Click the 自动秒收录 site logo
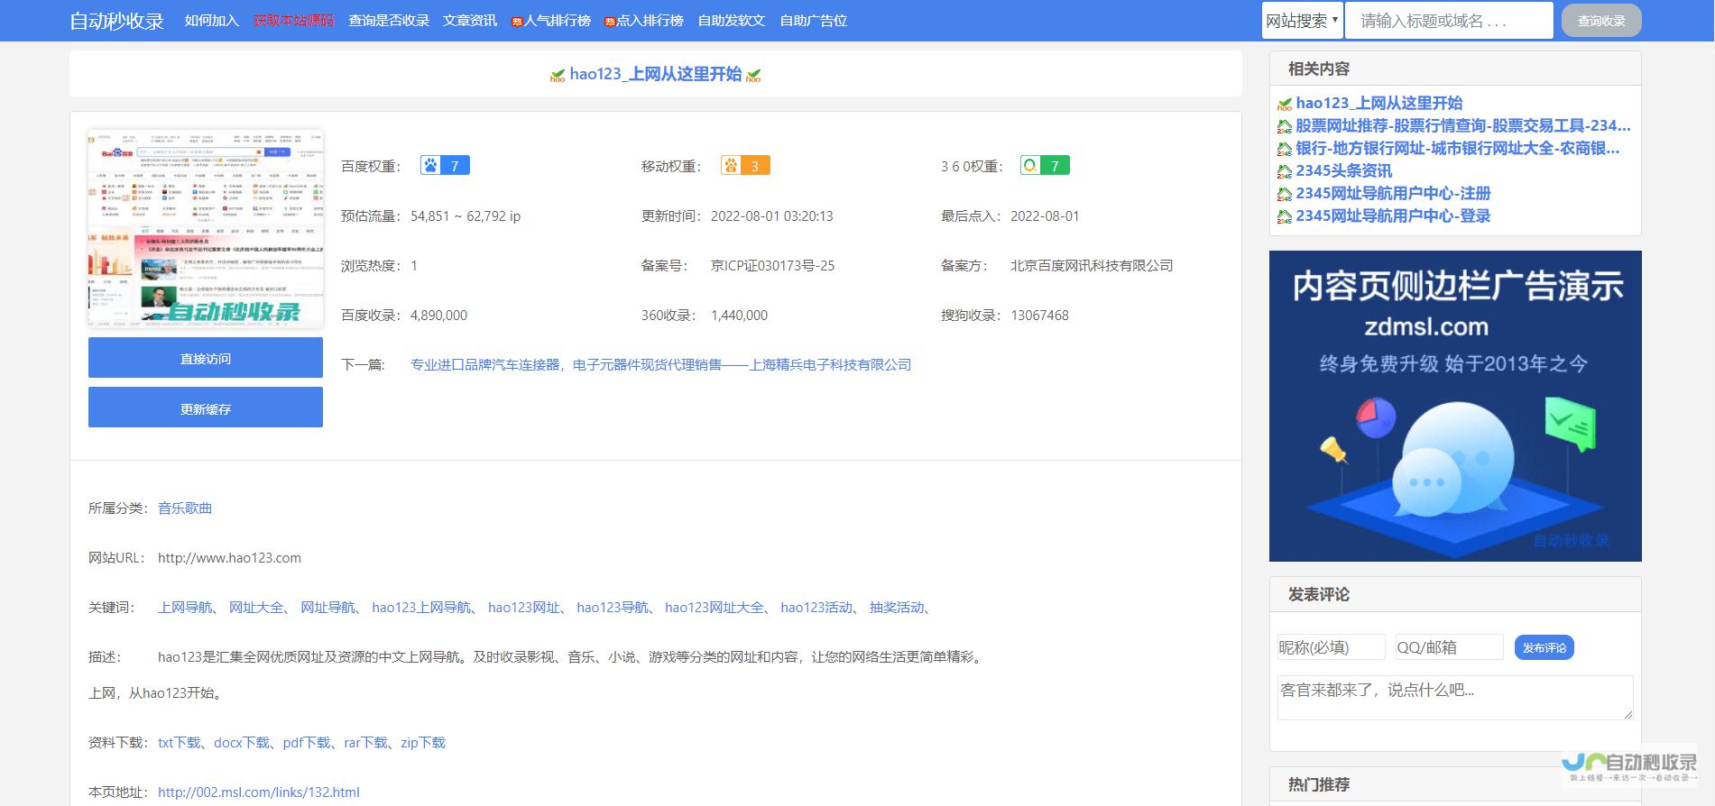The width and height of the screenshot is (1715, 806). [116, 21]
